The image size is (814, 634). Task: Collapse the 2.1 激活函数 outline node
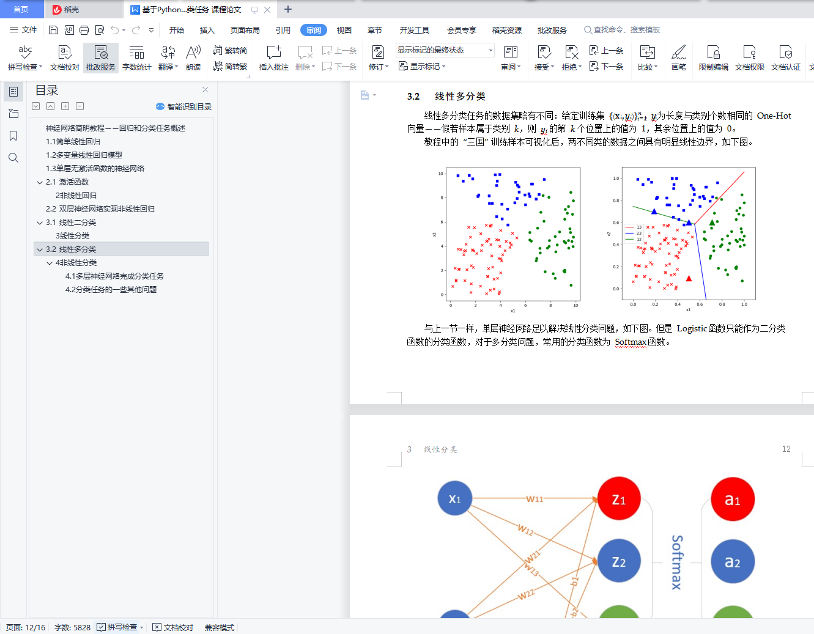(40, 182)
